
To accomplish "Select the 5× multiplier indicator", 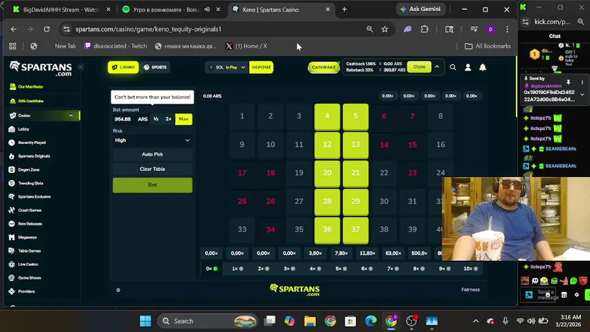I will click(341, 268).
